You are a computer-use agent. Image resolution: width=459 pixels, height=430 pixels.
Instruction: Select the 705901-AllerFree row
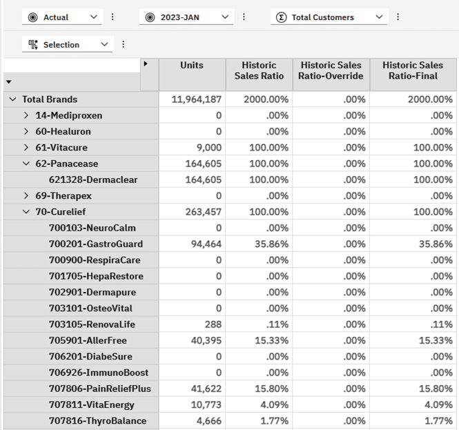click(81, 340)
